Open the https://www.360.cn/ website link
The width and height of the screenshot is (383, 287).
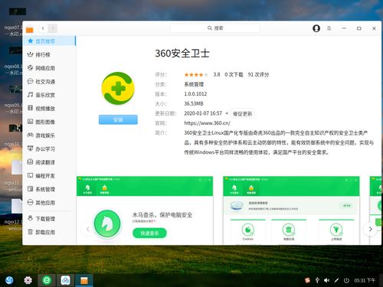(x=208, y=123)
